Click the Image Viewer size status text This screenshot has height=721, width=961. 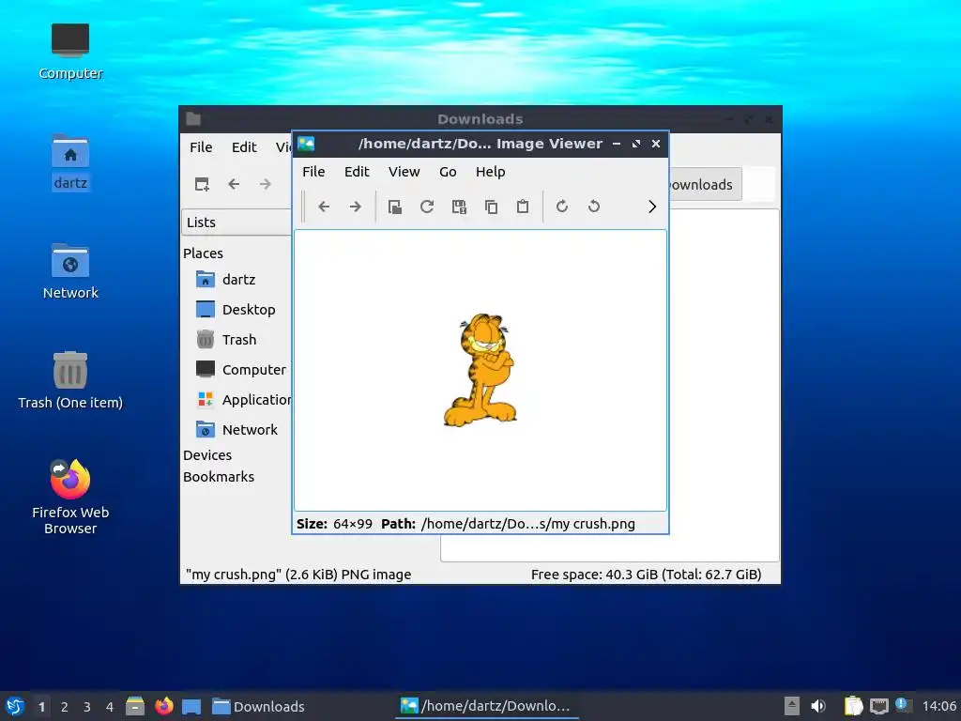335,524
